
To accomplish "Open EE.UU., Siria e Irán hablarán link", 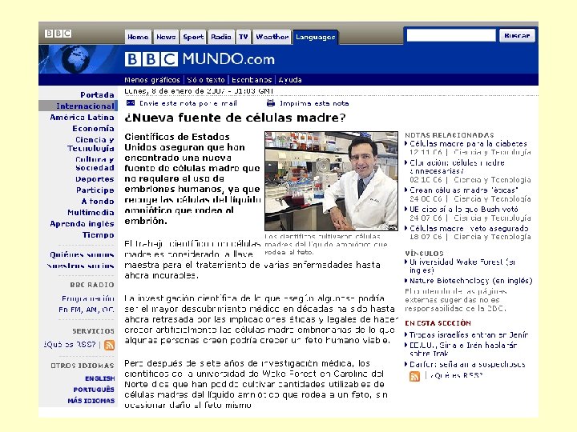I will (x=463, y=349).
